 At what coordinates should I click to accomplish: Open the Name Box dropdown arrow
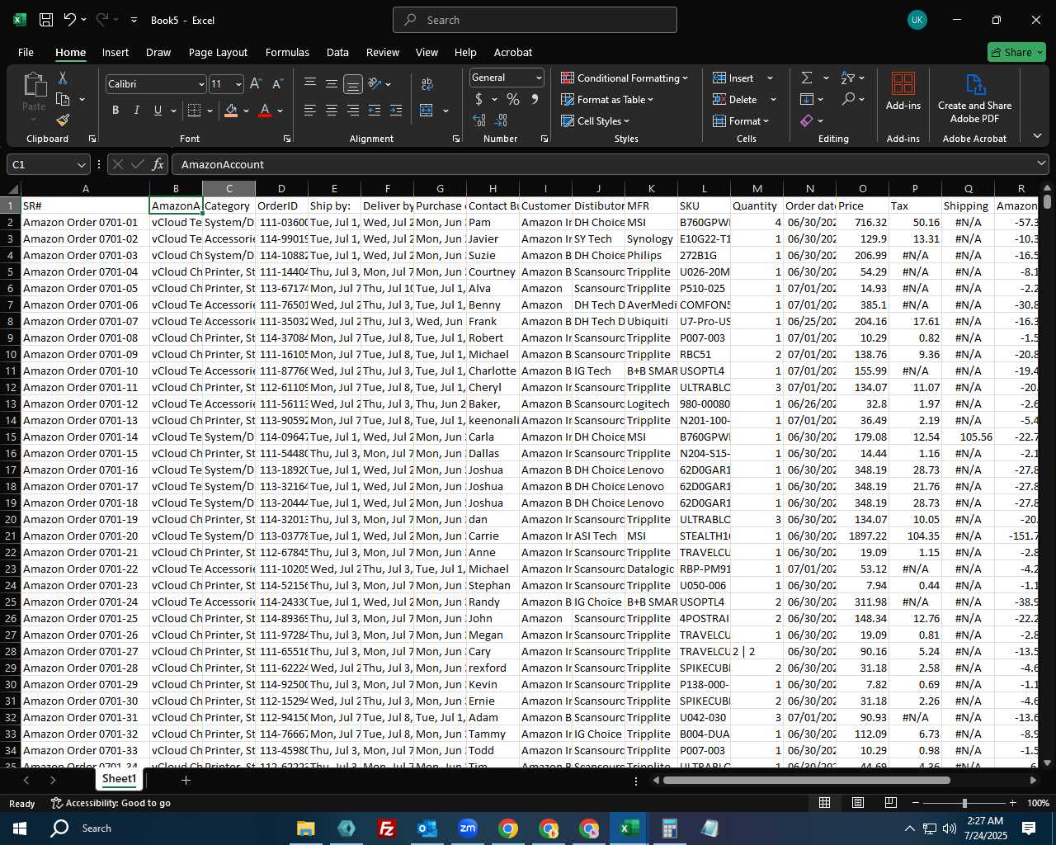pos(81,165)
